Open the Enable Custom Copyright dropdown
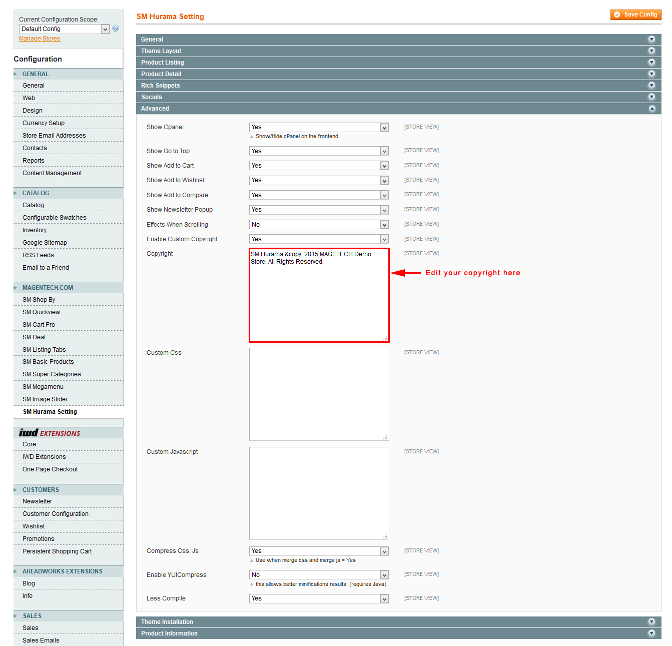 (319, 239)
